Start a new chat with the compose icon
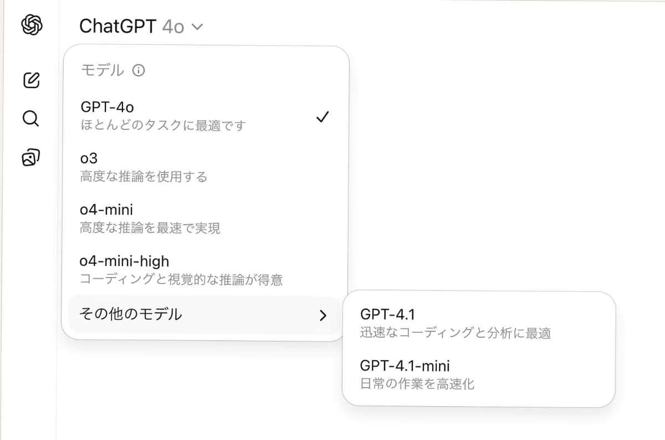The image size is (665, 440). click(32, 80)
